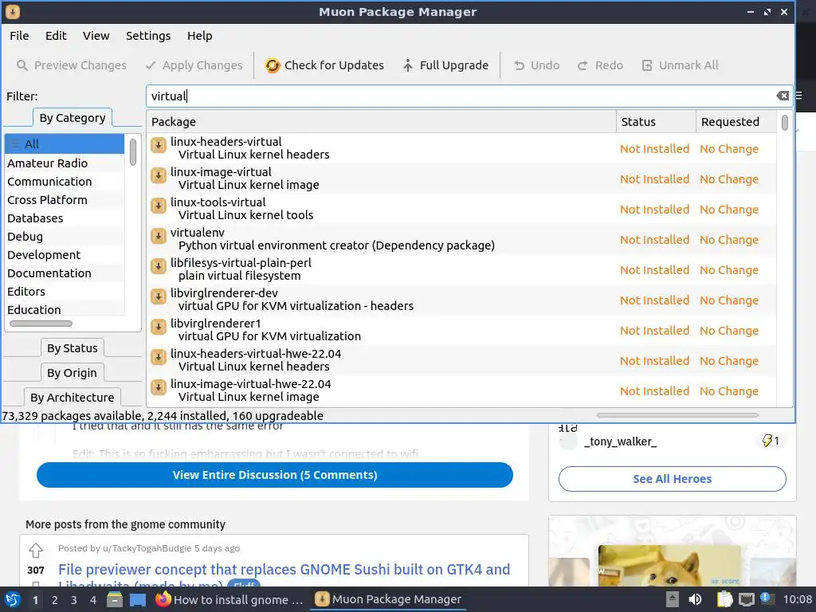
Task: Click the package icon for libvirglrenderer-dev
Action: coord(159,296)
